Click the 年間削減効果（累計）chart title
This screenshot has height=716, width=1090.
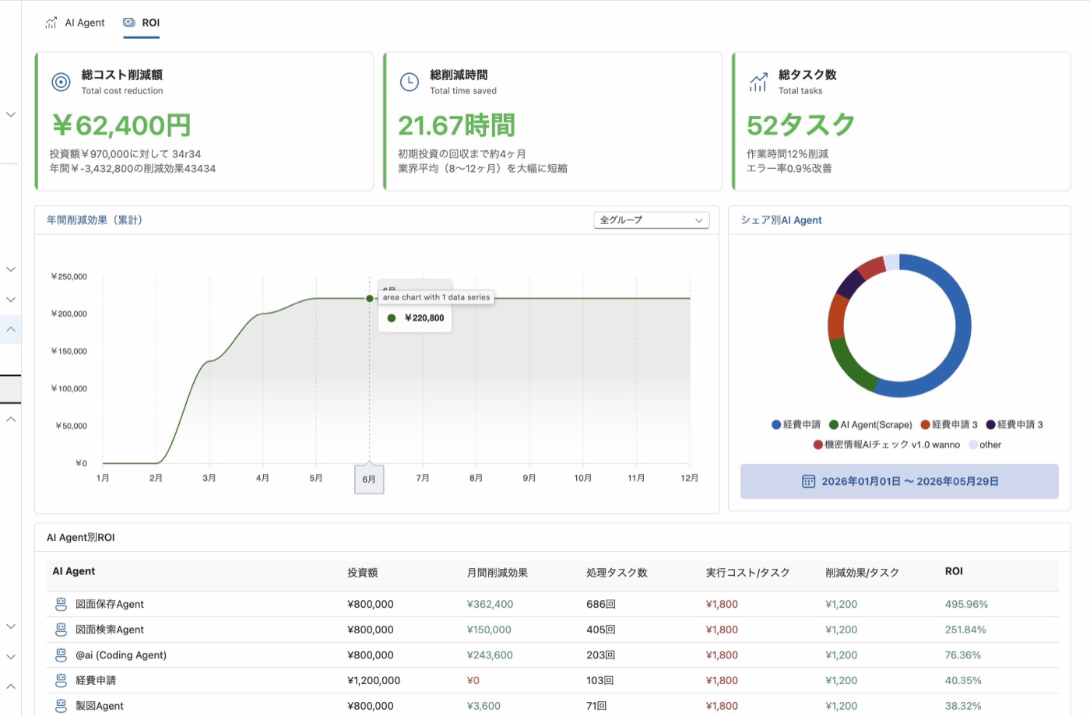coord(94,220)
